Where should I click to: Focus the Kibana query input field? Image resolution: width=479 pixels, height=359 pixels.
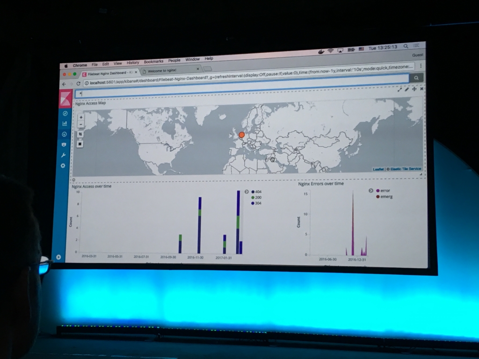[241, 86]
